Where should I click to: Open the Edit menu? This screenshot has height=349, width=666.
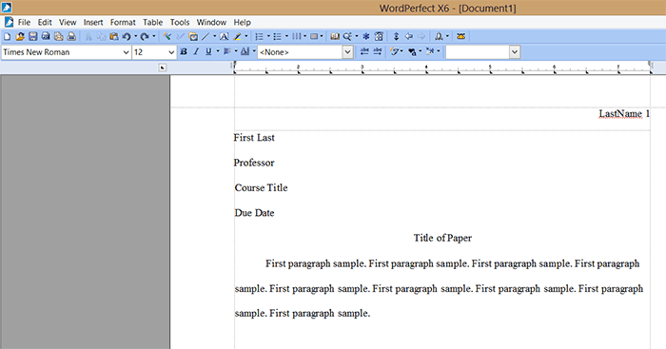pyautogui.click(x=45, y=22)
